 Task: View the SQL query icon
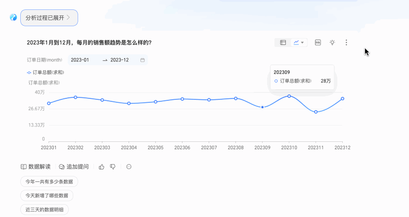[x=318, y=43]
